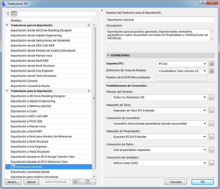View translator details with the bottom info icon
Image resolution: width=220 pixels, height=189 pixels.
point(75,182)
